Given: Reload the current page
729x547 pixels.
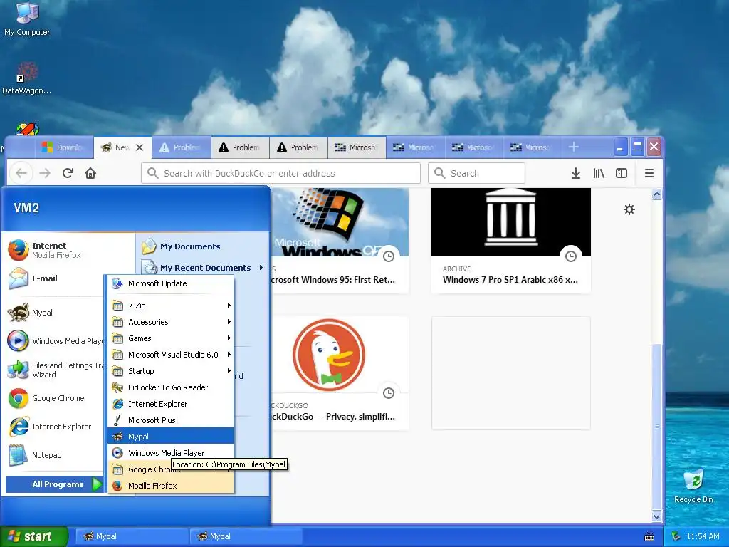Looking at the screenshot, I should click(x=68, y=173).
